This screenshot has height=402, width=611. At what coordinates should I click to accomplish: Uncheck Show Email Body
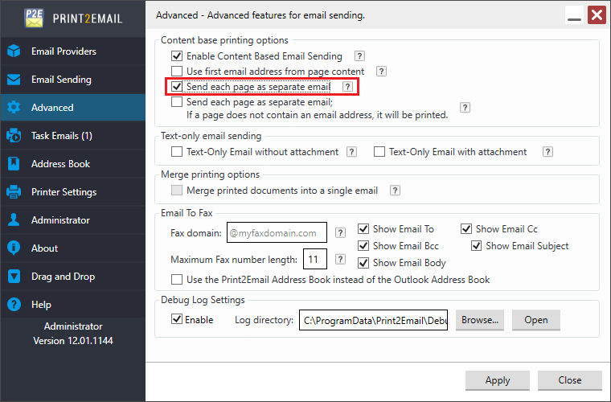(363, 263)
